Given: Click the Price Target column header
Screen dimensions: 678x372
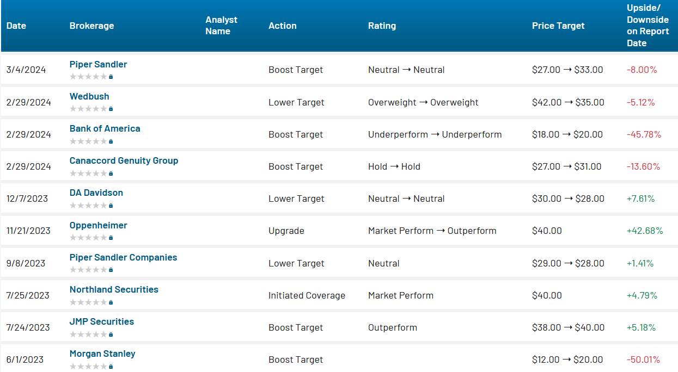Looking at the screenshot, I should pyautogui.click(x=558, y=26).
